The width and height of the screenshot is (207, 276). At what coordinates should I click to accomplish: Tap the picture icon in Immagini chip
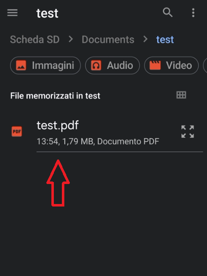coord(21,65)
